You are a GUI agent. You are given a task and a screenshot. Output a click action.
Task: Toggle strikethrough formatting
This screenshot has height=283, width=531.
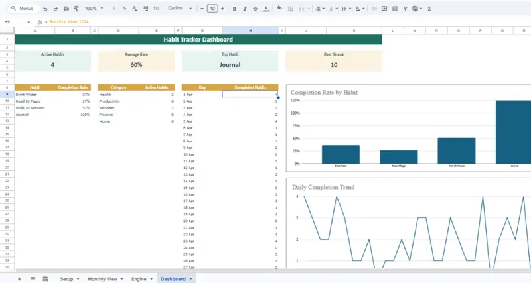coord(256,9)
